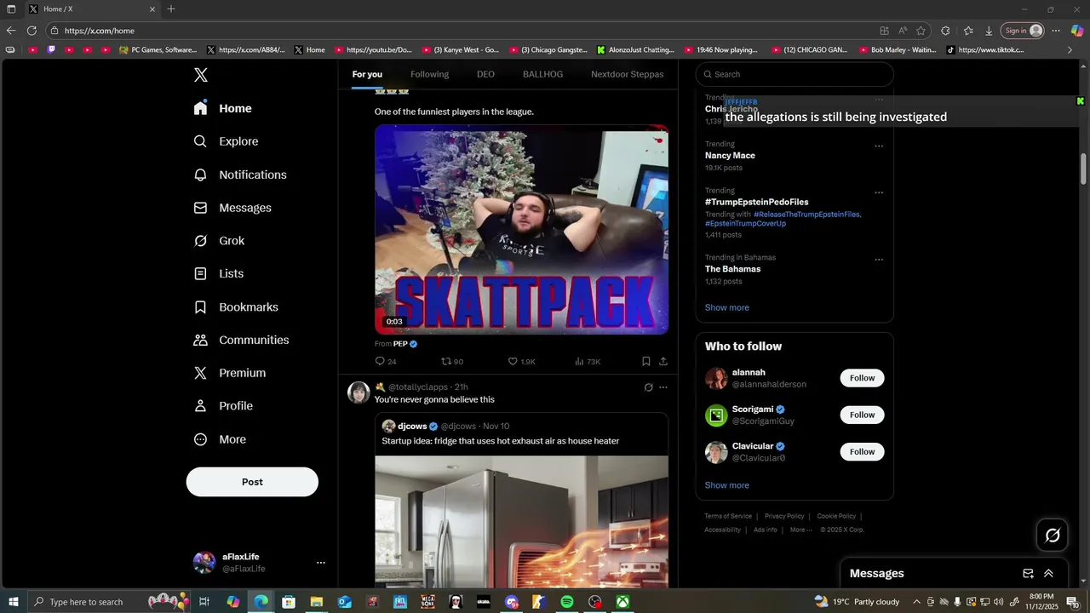Expand the Messages drawer
The height and width of the screenshot is (613, 1090).
(x=1048, y=573)
